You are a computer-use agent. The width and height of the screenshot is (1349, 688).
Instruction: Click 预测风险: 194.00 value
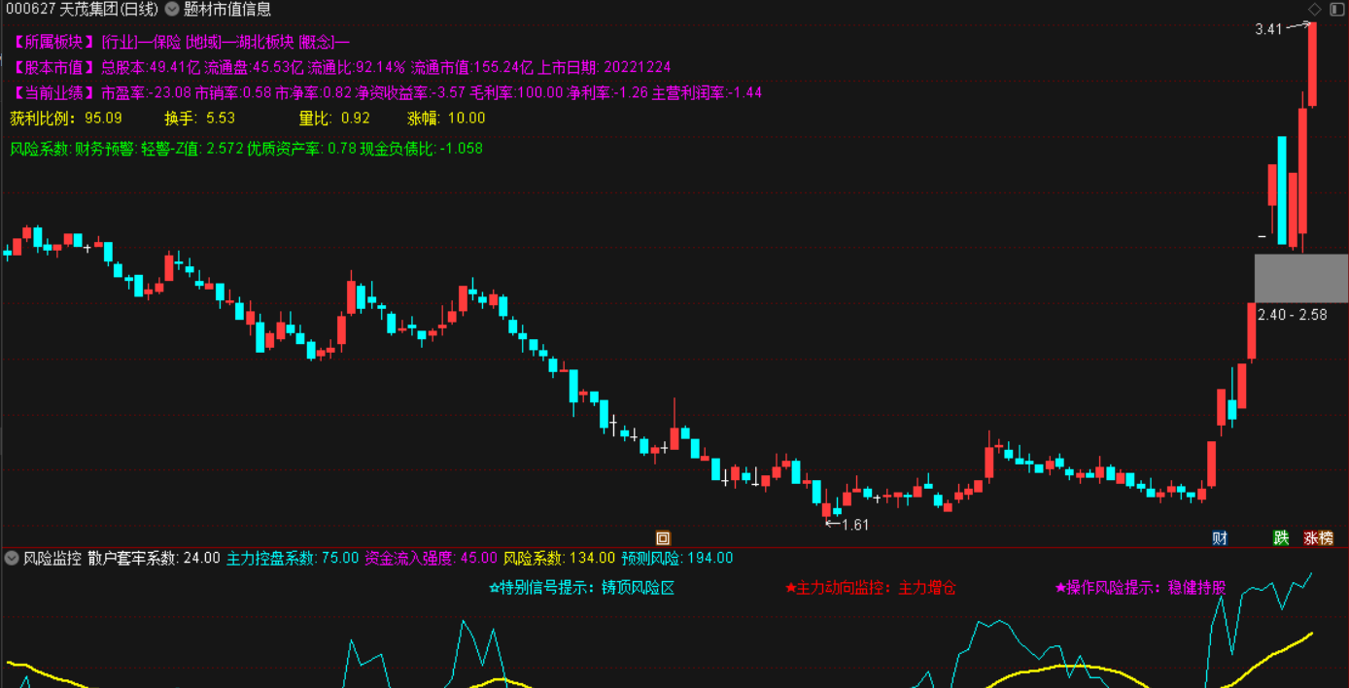677,558
